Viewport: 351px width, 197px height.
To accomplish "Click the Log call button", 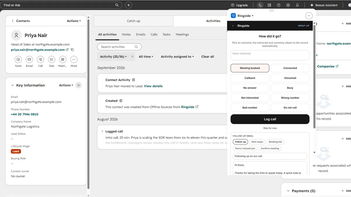I will point(270,119).
